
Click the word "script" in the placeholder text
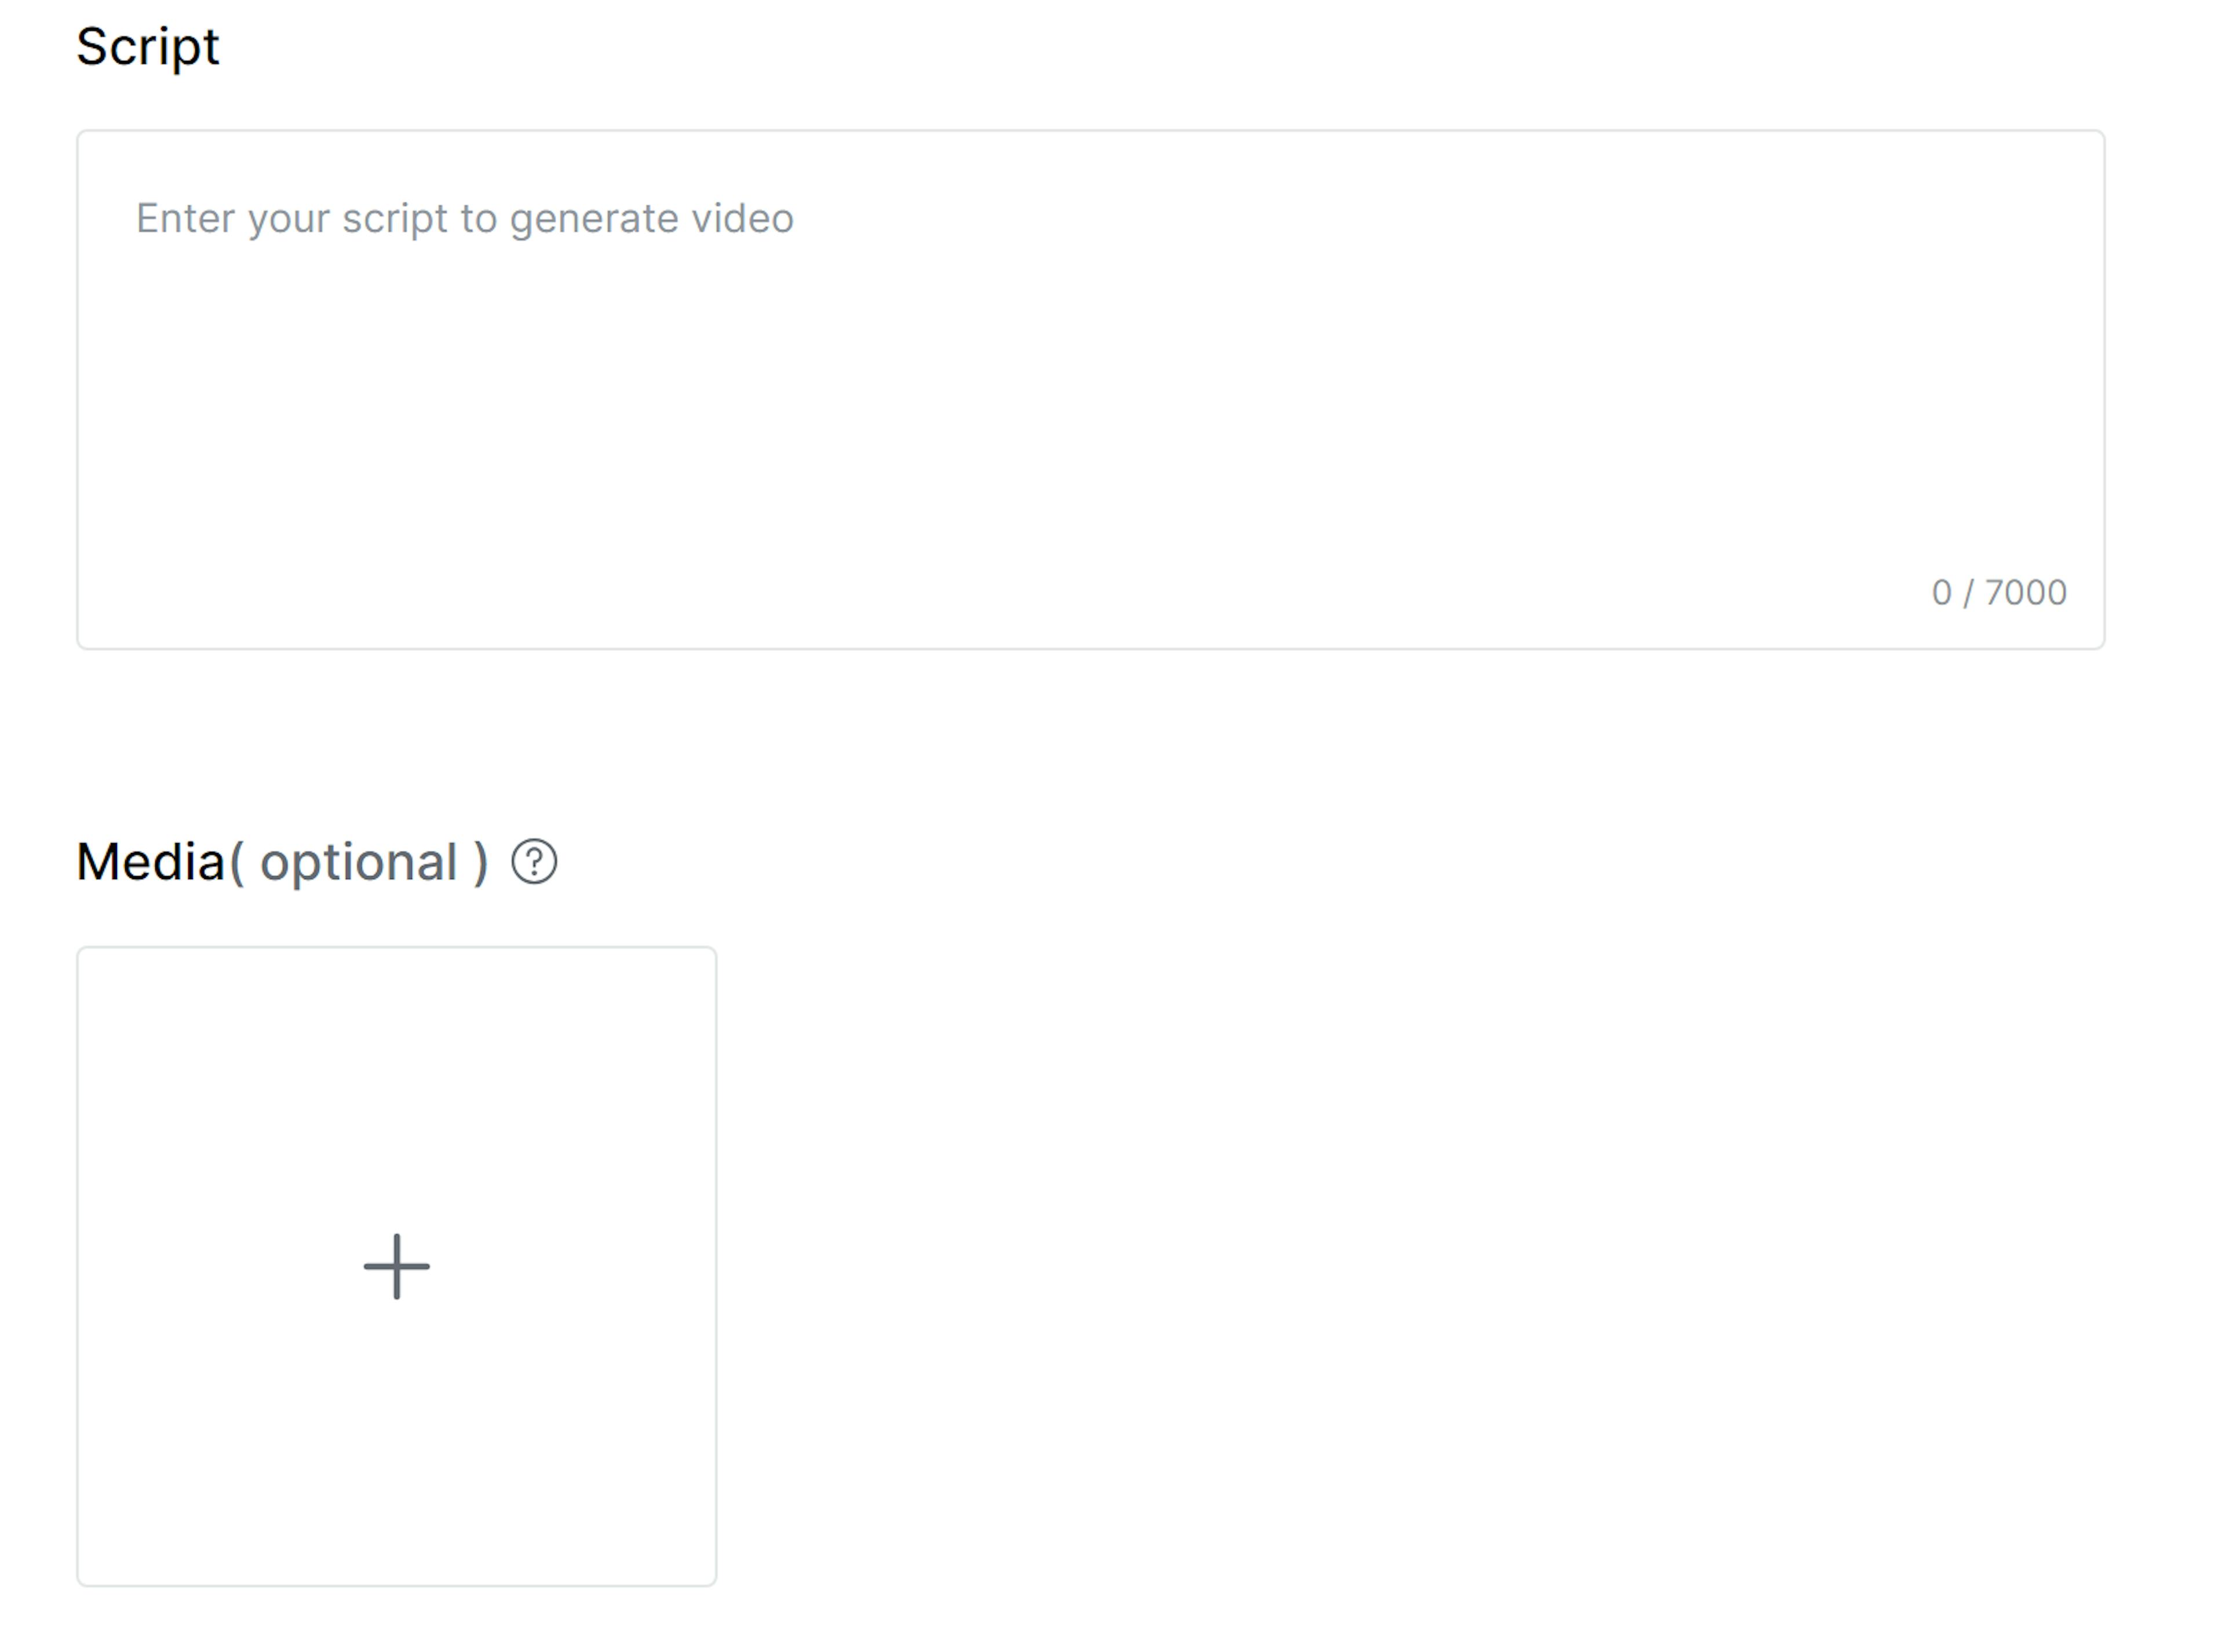click(395, 218)
